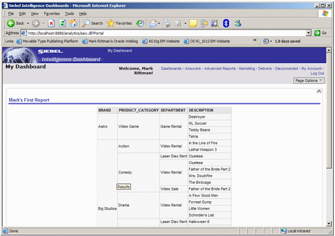Click the film-strip media toolbar icon
Screen dimensions: 335x236
click(x=214, y=23)
